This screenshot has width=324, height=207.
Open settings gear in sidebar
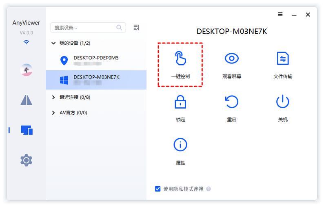coord(26,160)
